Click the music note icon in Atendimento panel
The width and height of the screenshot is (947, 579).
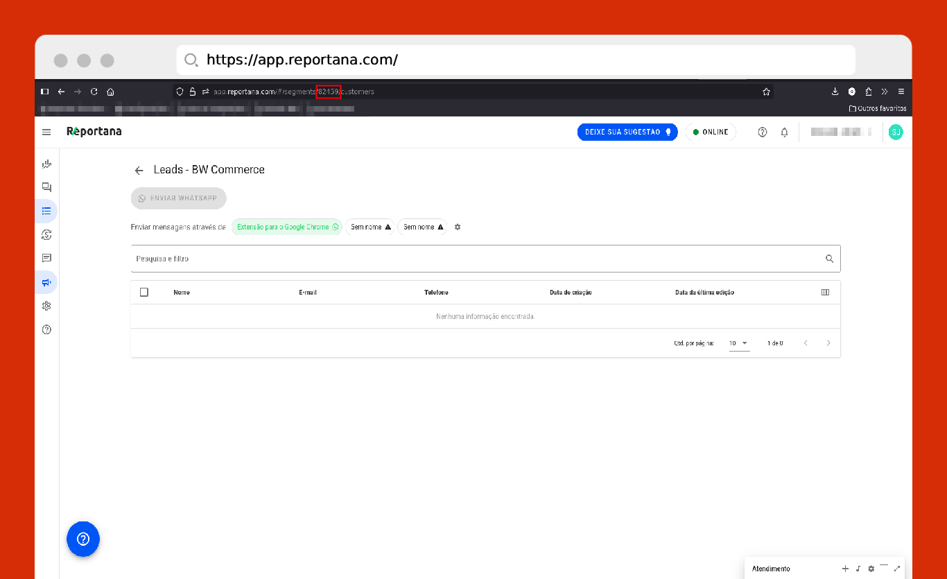click(858, 569)
